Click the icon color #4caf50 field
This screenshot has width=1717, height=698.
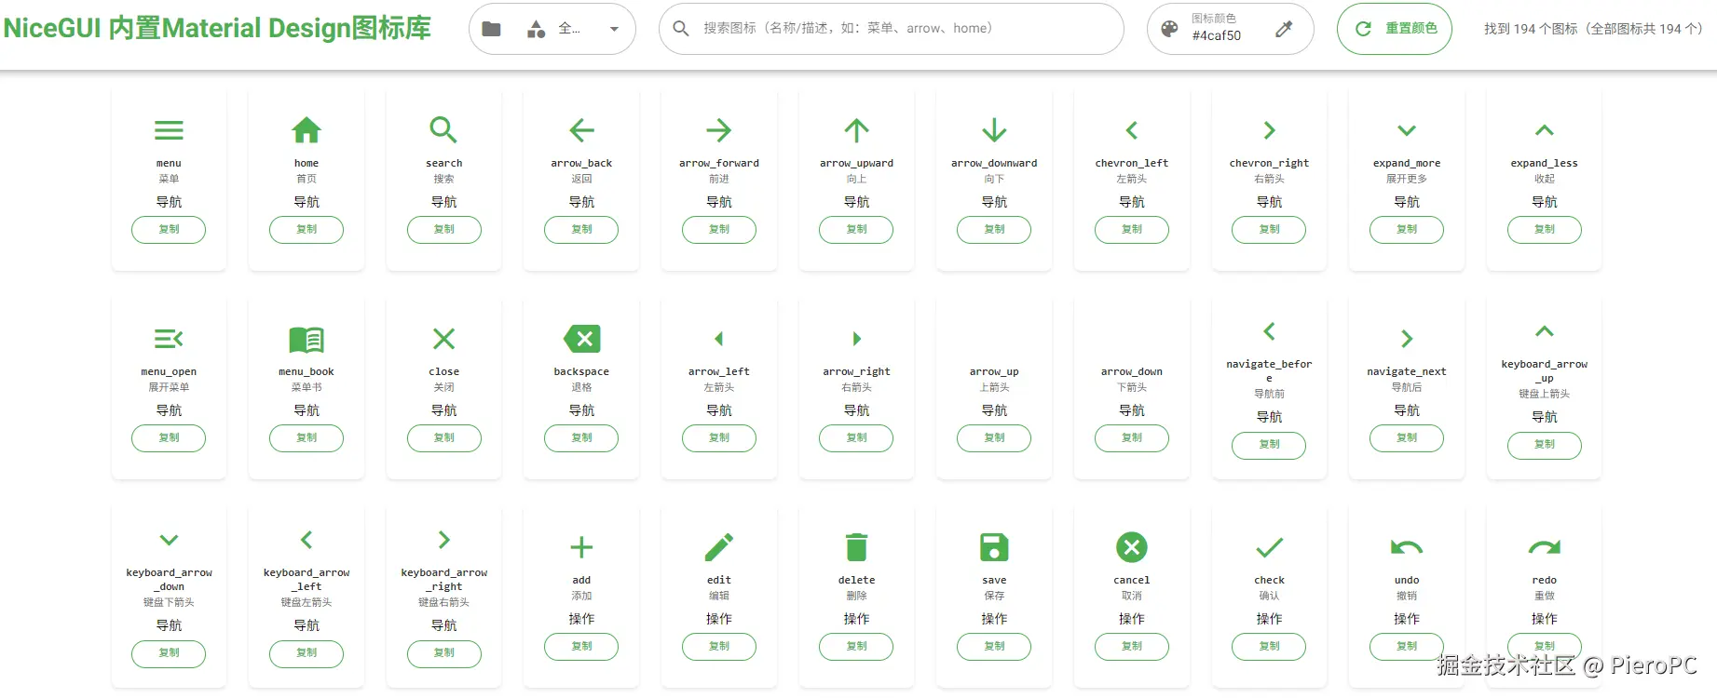[x=1230, y=29]
